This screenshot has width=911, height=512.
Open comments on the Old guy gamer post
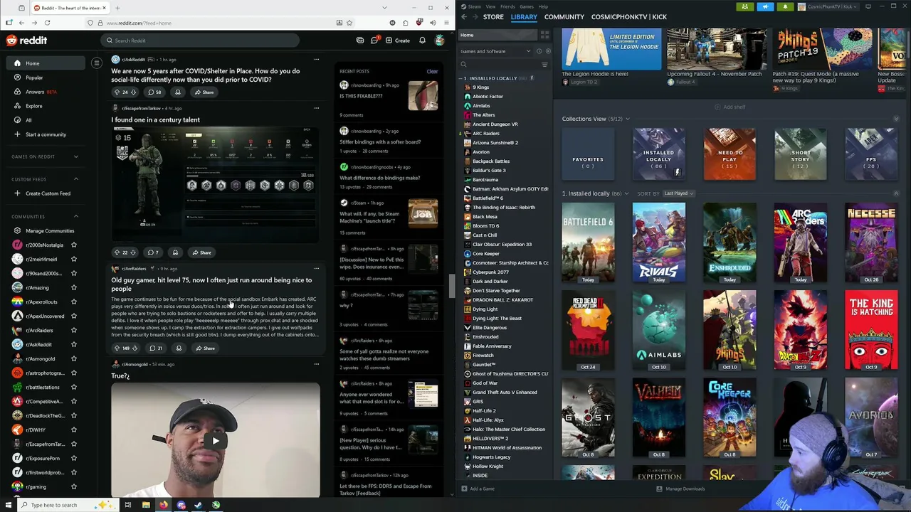click(x=155, y=348)
